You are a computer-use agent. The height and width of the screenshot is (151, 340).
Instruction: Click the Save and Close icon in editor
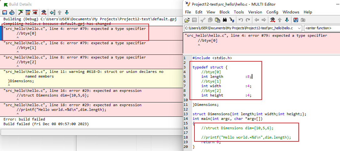pyautogui.click(x=296, y=20)
